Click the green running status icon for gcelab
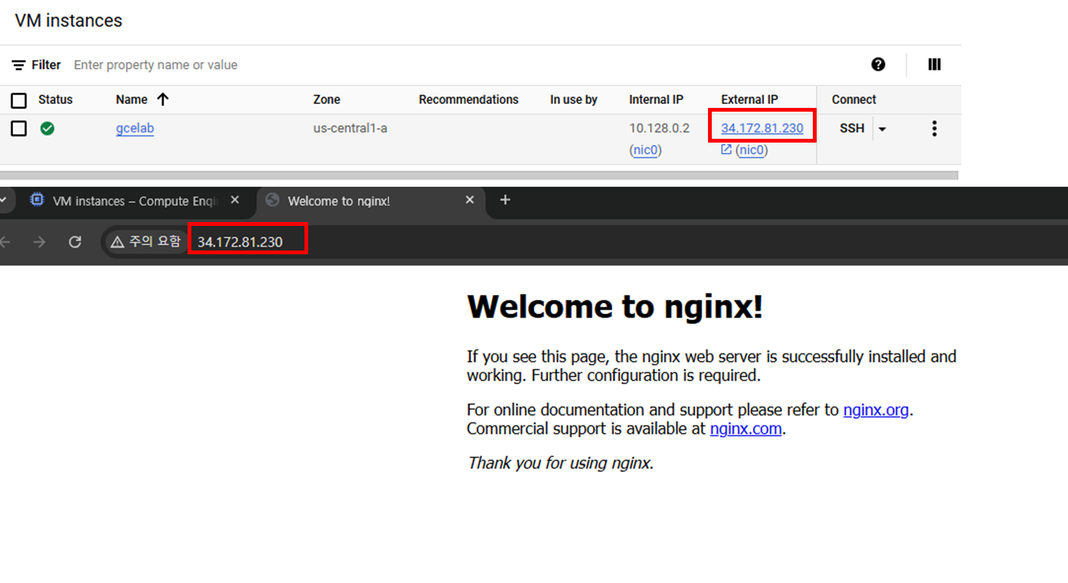This screenshot has height=583, width=1068. pyautogui.click(x=47, y=129)
